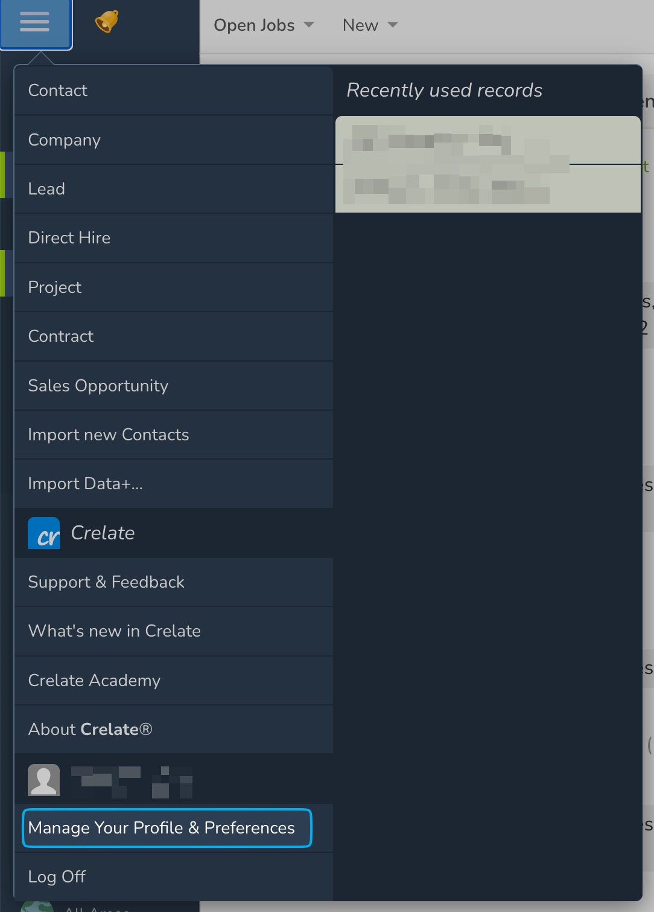Select Contract in the menu
654x912 pixels.
click(x=61, y=336)
